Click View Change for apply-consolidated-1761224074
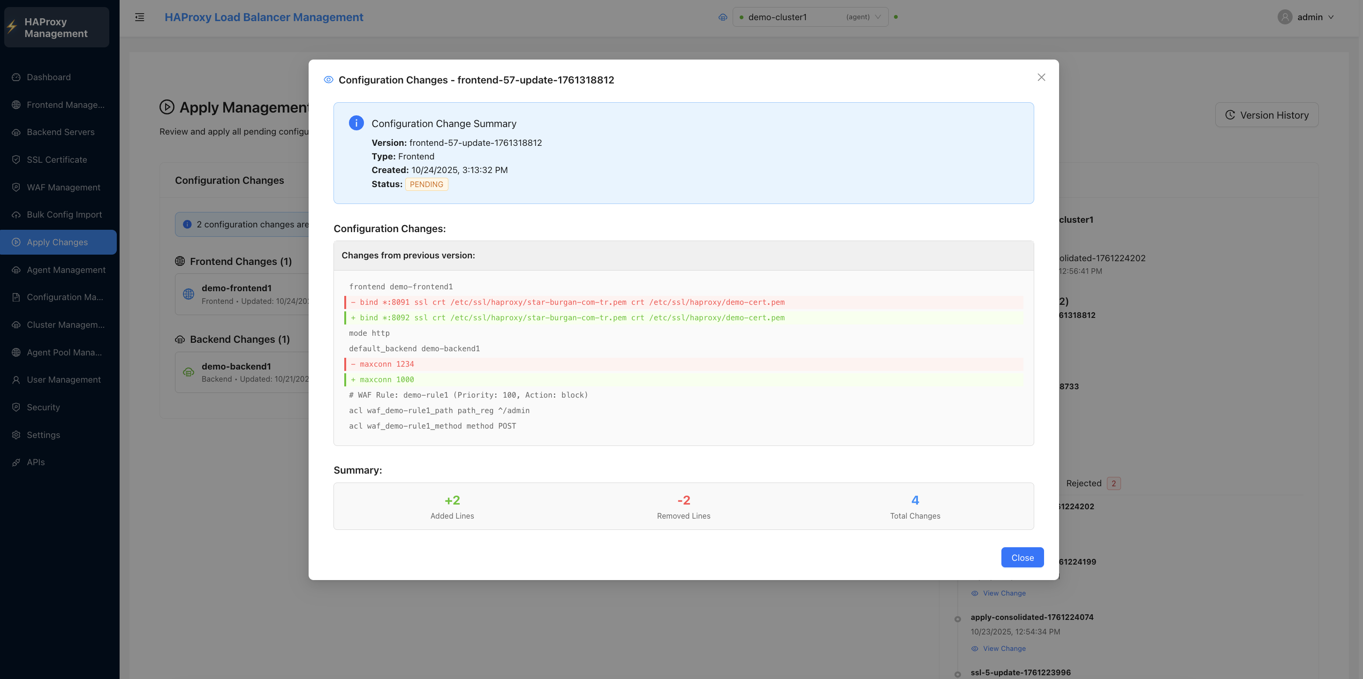Viewport: 1363px width, 679px height. [999, 649]
